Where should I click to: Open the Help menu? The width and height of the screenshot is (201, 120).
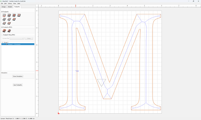point(19,3)
